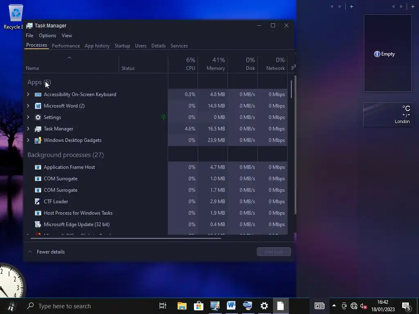Click the CTF Loader process icon
The width and height of the screenshot is (419, 314).
38,202
